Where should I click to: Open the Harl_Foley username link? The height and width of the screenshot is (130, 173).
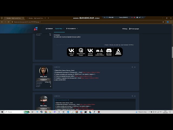pos(44,106)
